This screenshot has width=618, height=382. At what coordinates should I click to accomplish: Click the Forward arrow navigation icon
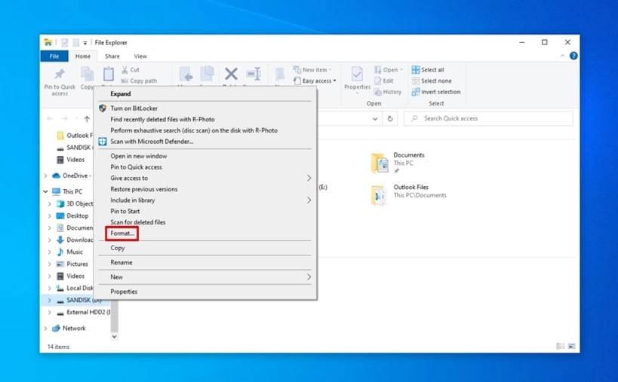[65, 118]
